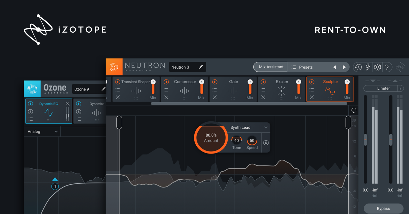This screenshot has width=409, height=214.
Task: Remove the Compressor module
Action: click(x=166, y=97)
